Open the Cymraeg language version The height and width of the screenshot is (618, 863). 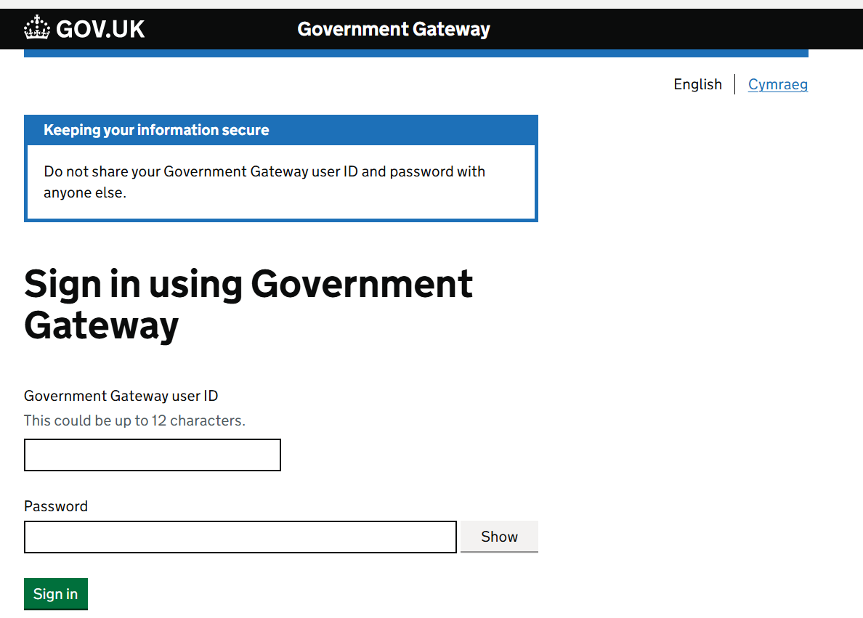(x=778, y=84)
